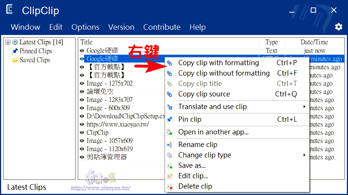Viewport: 348px width, 195px height.
Task: Open the Edit menu
Action: (56, 27)
